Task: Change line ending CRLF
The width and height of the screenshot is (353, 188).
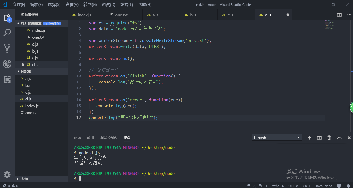Action: pos(307,186)
